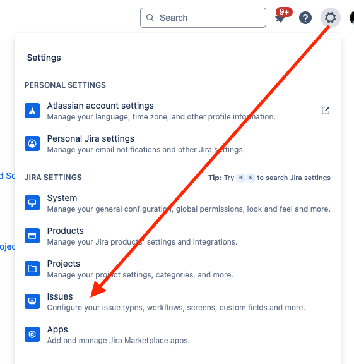This screenshot has height=364, width=354.
Task: Open Projects settings
Action: (177, 269)
